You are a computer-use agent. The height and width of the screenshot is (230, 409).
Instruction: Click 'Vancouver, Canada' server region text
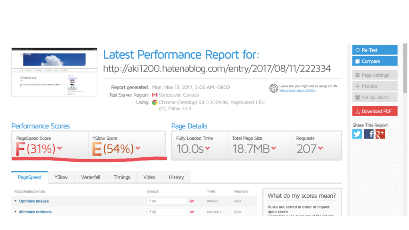click(x=179, y=95)
